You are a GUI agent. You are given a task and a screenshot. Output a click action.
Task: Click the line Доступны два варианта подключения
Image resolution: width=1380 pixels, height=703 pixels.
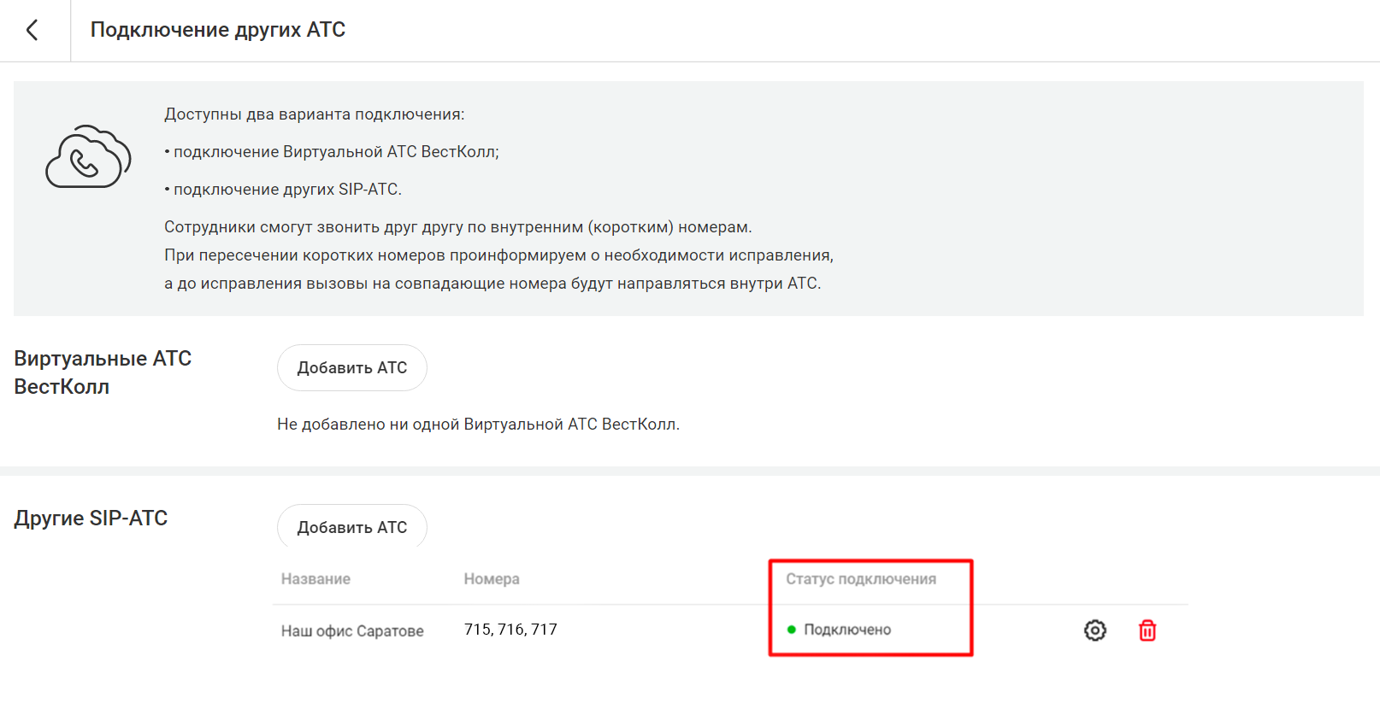tap(315, 114)
